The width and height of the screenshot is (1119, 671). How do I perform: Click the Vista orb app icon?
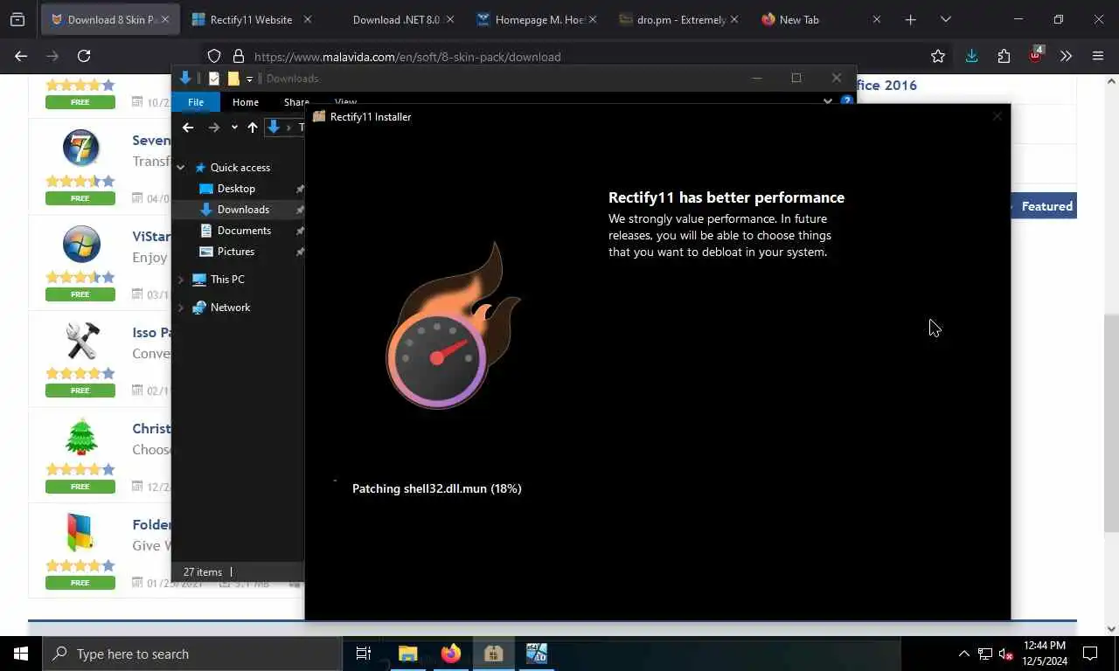(81, 244)
